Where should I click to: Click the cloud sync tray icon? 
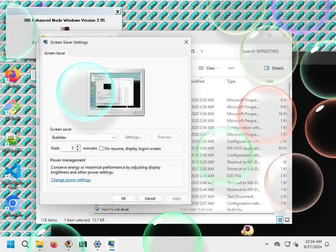(277, 244)
